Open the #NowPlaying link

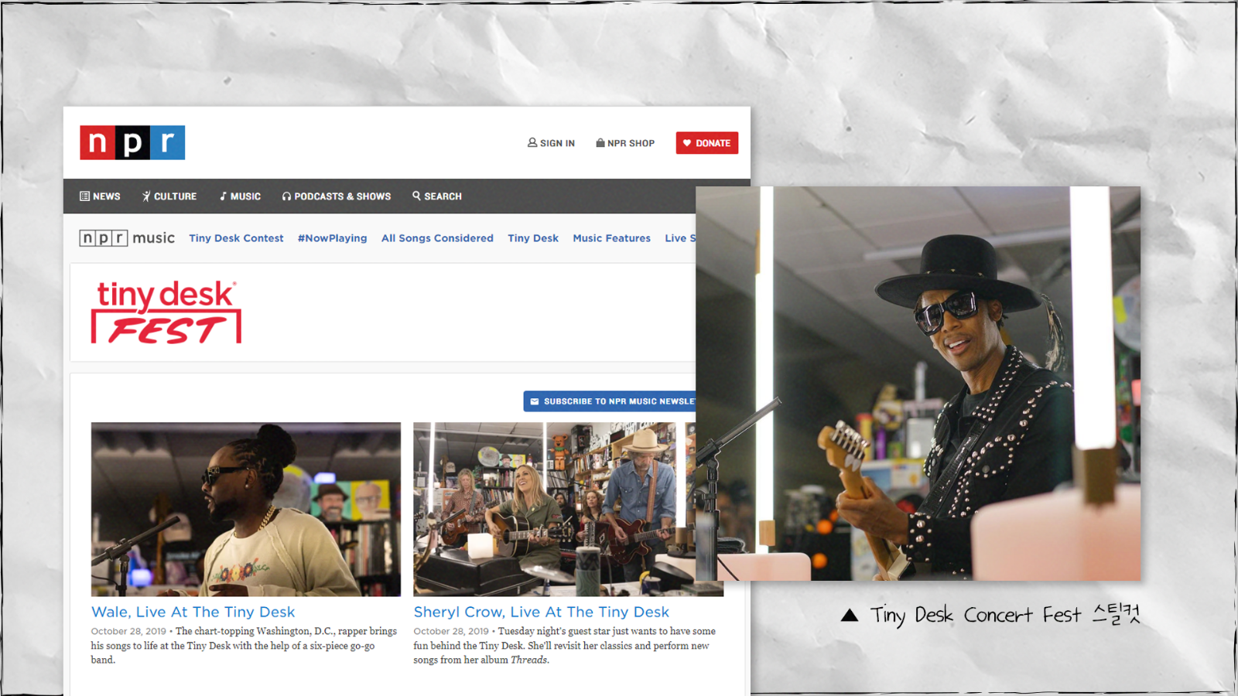click(332, 238)
